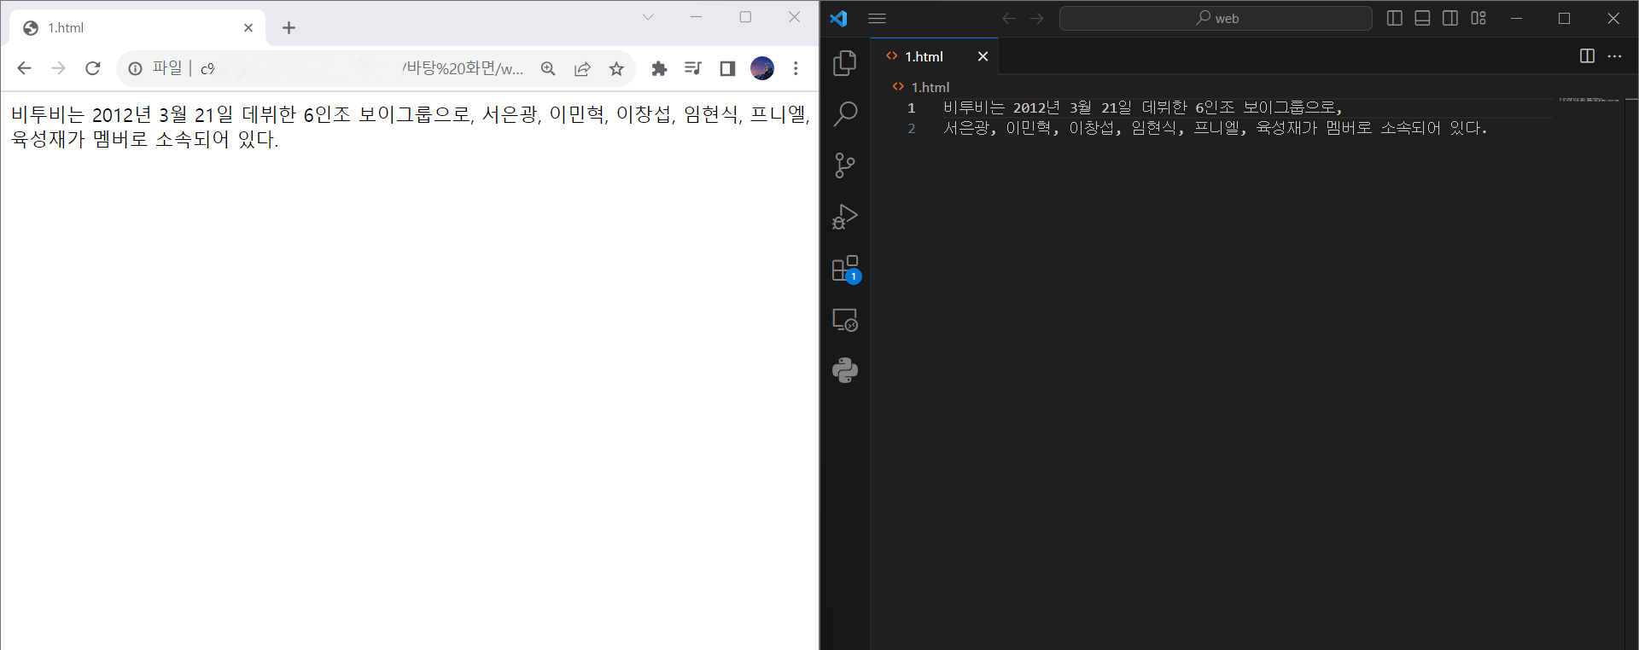Click the editor minimap preview
Image resolution: width=1639 pixels, height=650 pixels.
coord(1589,100)
